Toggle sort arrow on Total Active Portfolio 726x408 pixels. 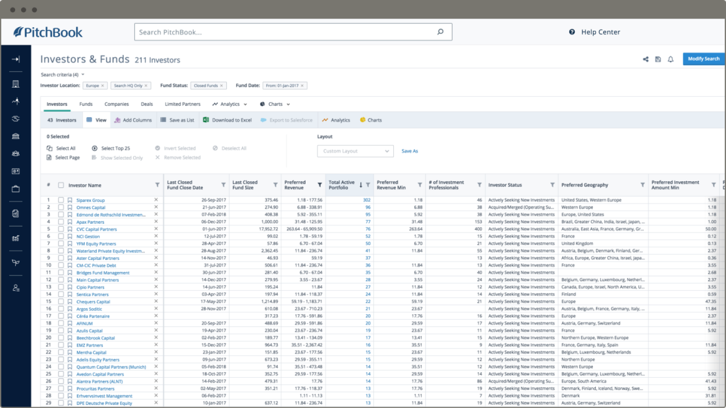coord(361,185)
